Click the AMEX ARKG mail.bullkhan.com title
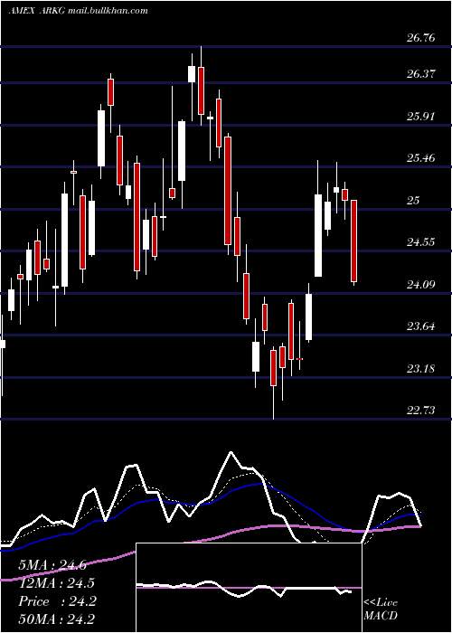This screenshot has height=633, width=452. [79, 11]
